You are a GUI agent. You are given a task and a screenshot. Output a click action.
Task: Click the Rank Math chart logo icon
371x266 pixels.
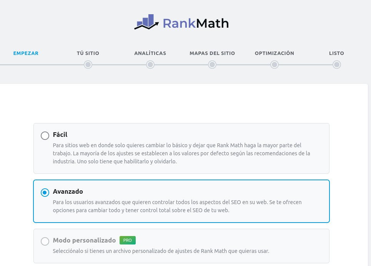pyautogui.click(x=146, y=22)
